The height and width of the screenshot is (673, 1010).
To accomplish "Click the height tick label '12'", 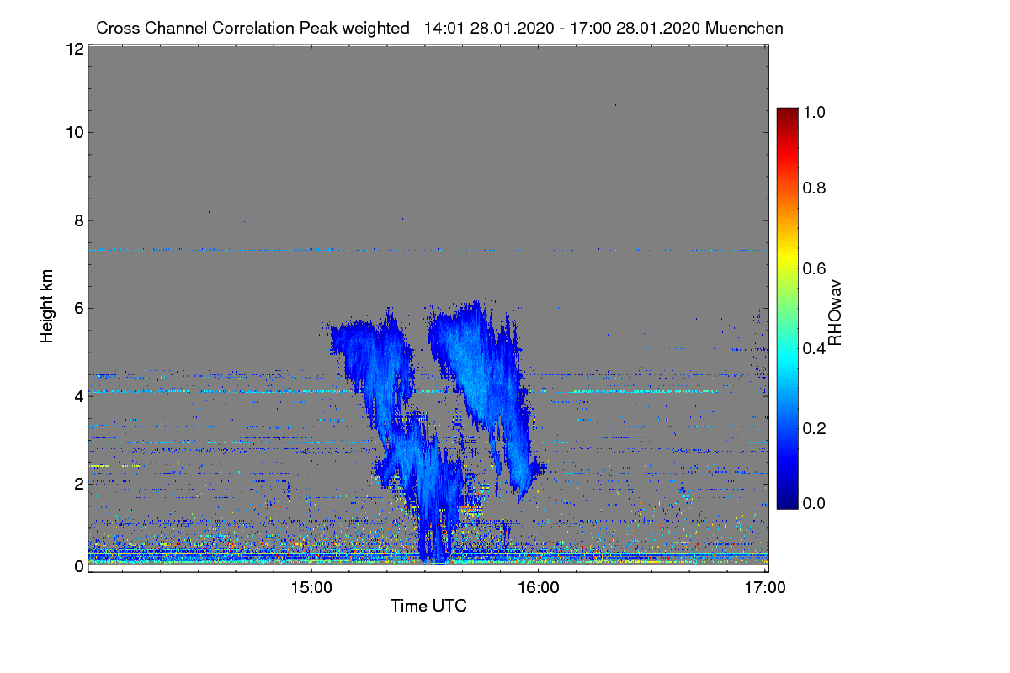I will pos(74,50).
